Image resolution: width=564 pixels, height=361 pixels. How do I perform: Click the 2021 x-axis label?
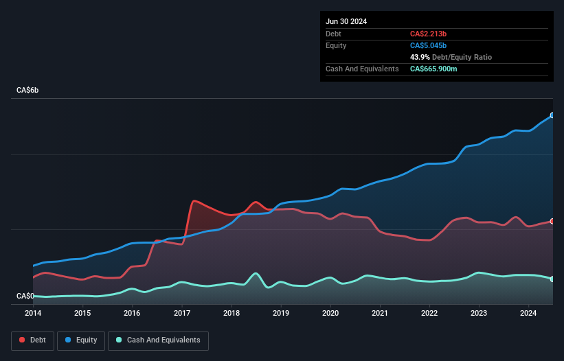click(380, 313)
